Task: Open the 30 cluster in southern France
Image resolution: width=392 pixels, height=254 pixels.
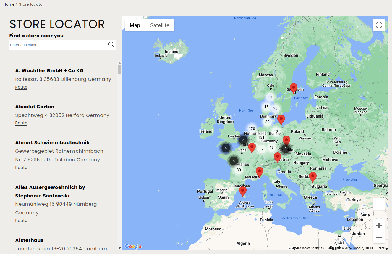Action: pos(239,170)
